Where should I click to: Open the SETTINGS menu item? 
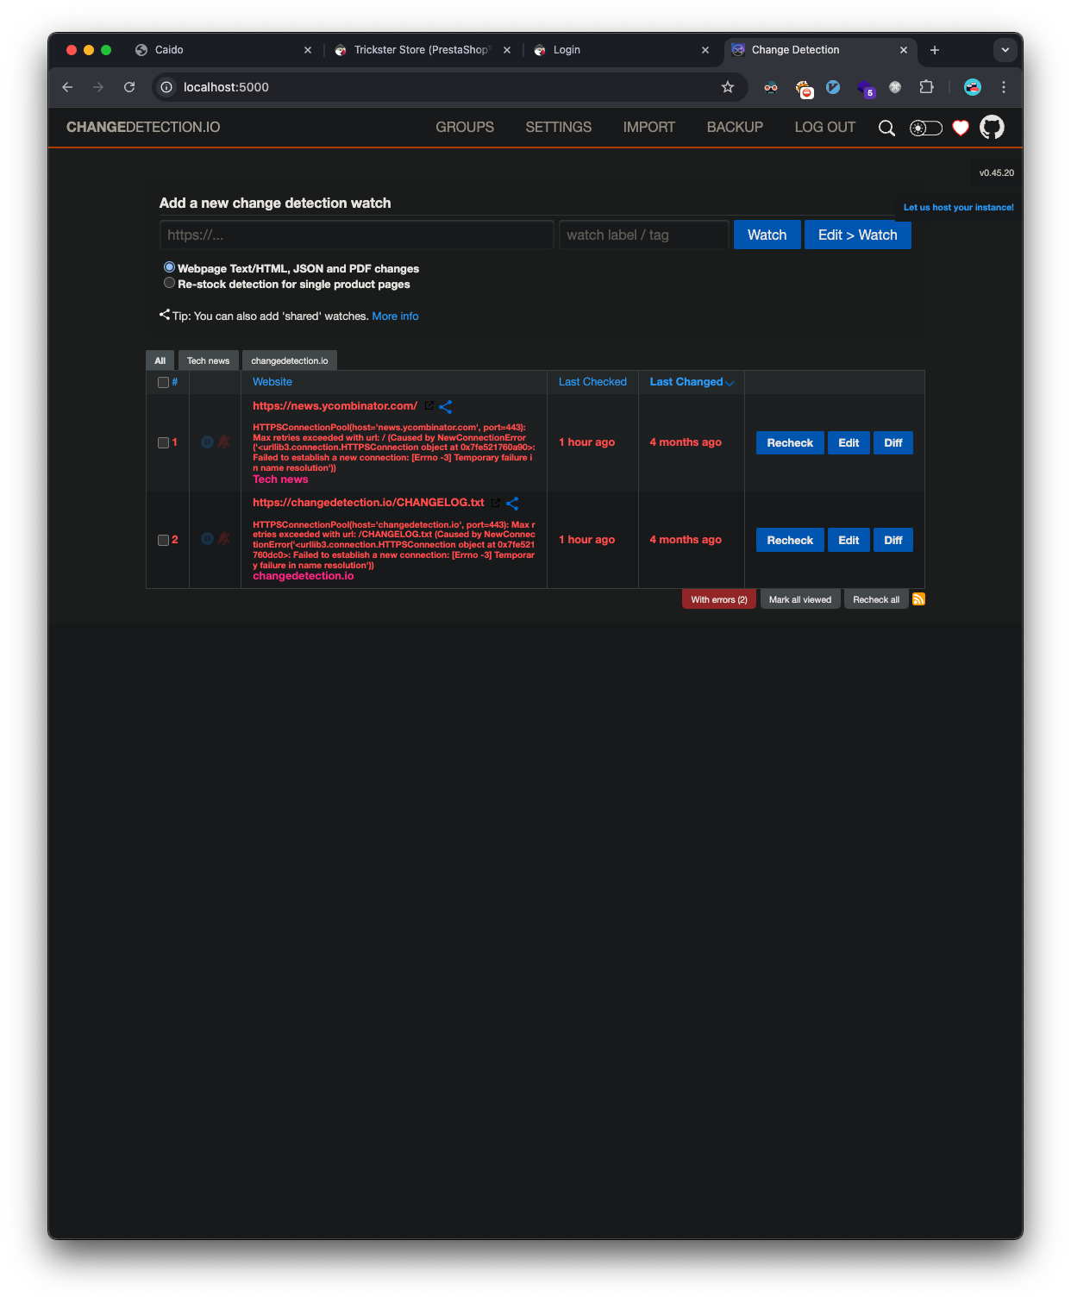[558, 127]
